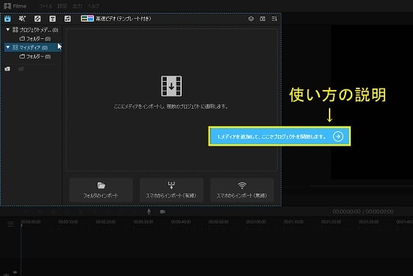Open the ヘルプ menu
The width and height of the screenshot is (413, 276).
tap(93, 6)
